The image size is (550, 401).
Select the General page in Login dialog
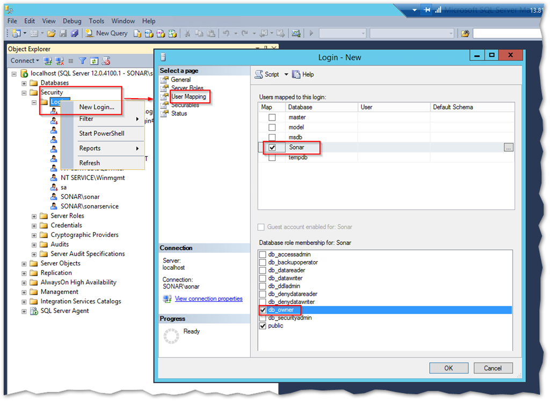(x=180, y=79)
